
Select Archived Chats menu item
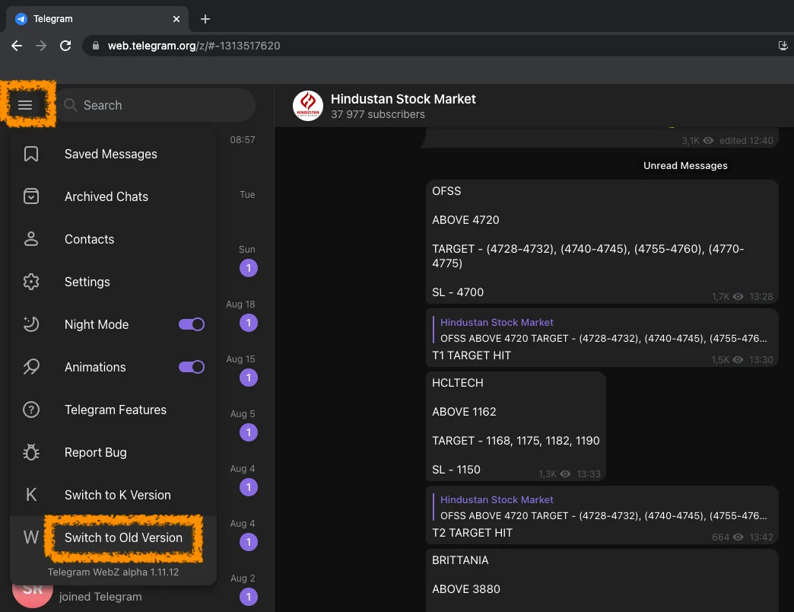113,196
